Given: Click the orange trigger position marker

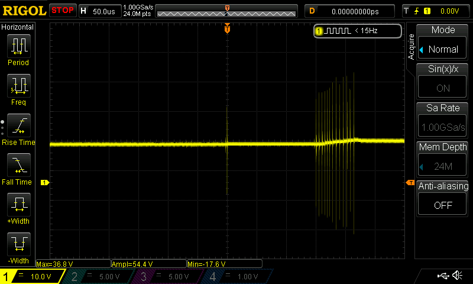Looking at the screenshot, I should (227, 28).
